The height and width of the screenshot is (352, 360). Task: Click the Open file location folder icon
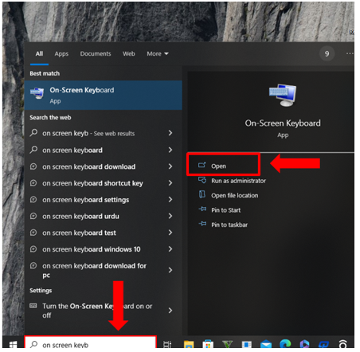[x=202, y=194]
